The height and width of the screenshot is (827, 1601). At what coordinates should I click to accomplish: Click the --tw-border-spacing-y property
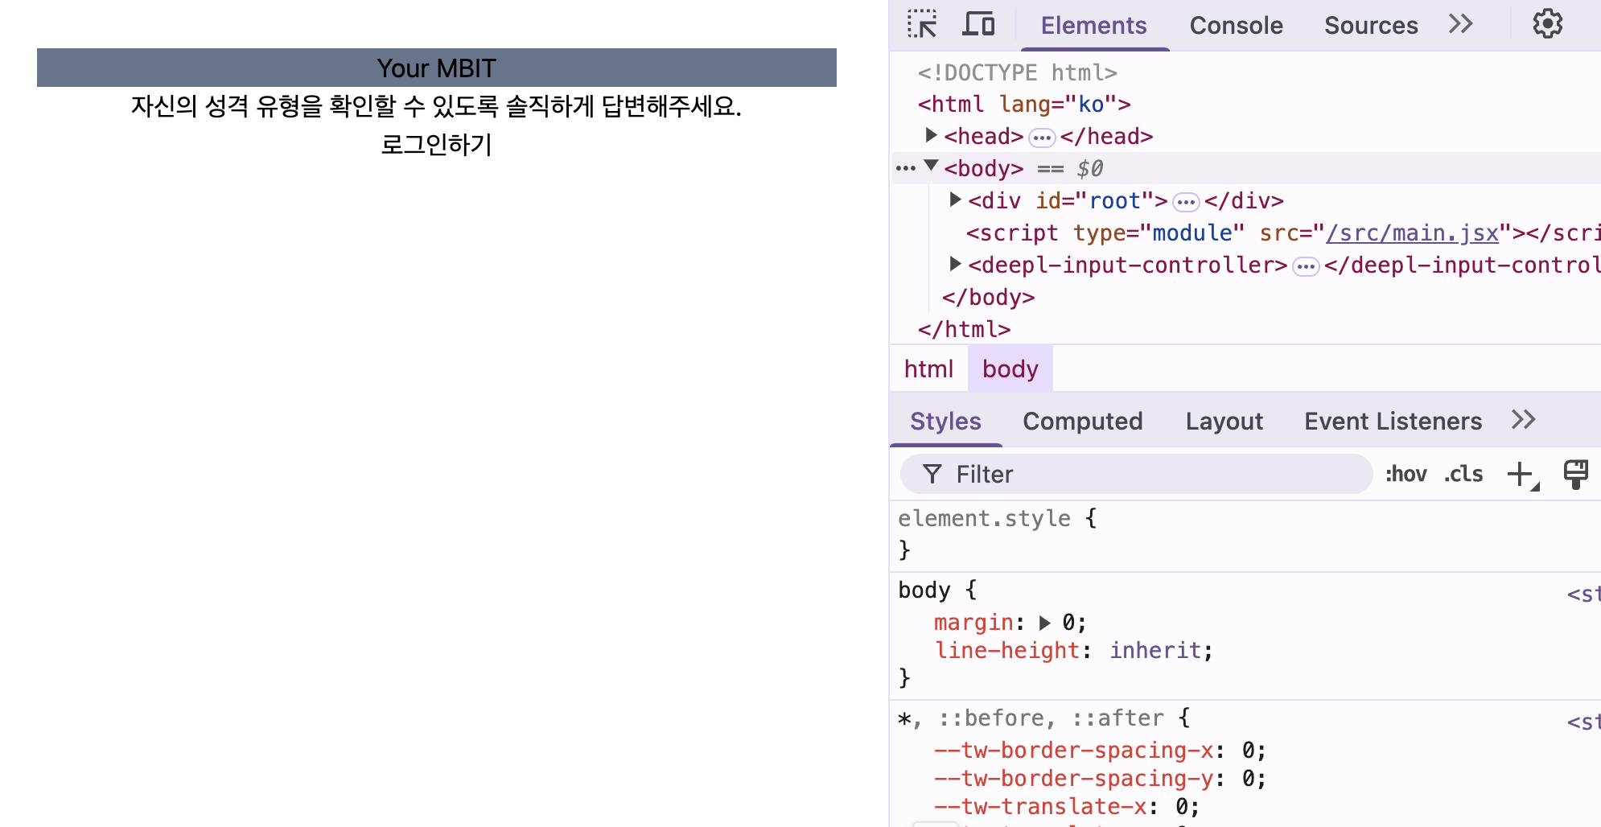(x=1073, y=778)
